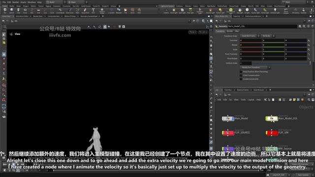Viewport: 315px width, 177px height.
Task: Add an Environment Light from the shelf
Action: [231, 10]
